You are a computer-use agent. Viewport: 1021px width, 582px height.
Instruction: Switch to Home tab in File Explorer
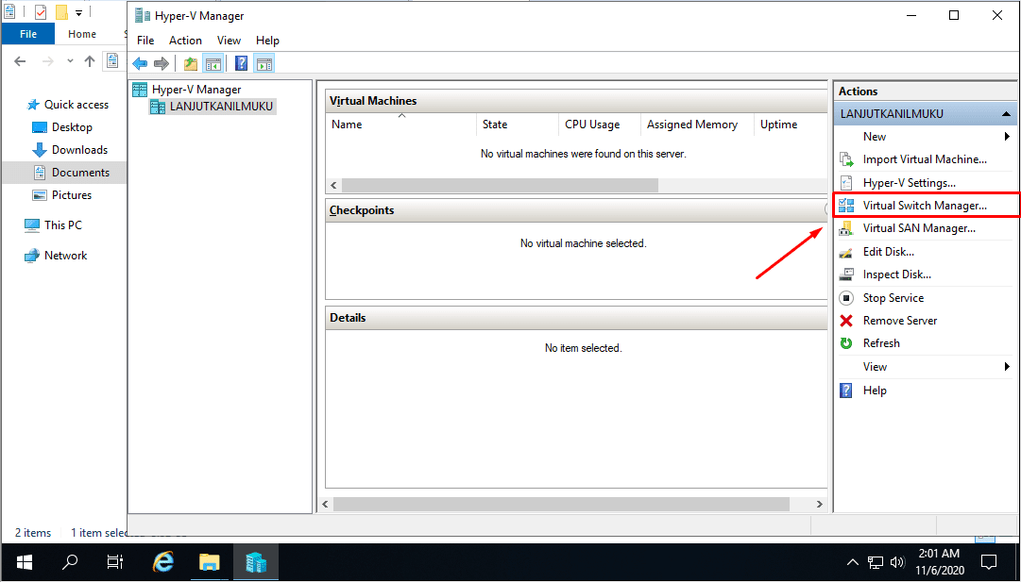(82, 34)
